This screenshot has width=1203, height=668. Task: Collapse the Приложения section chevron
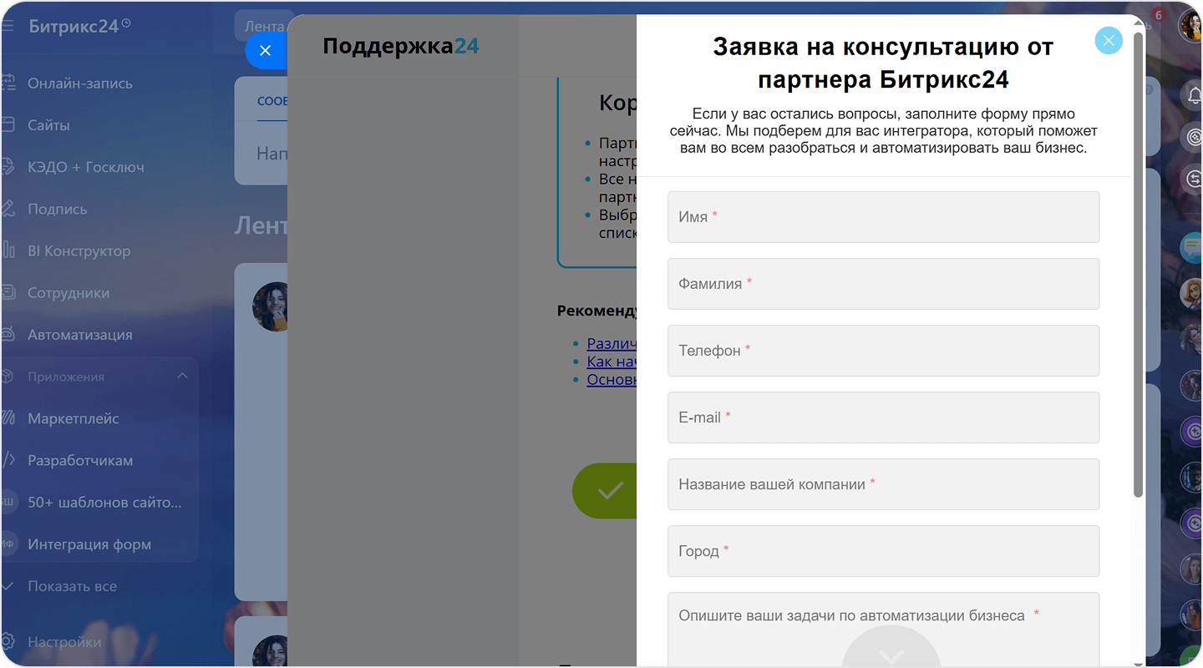pyautogui.click(x=182, y=377)
